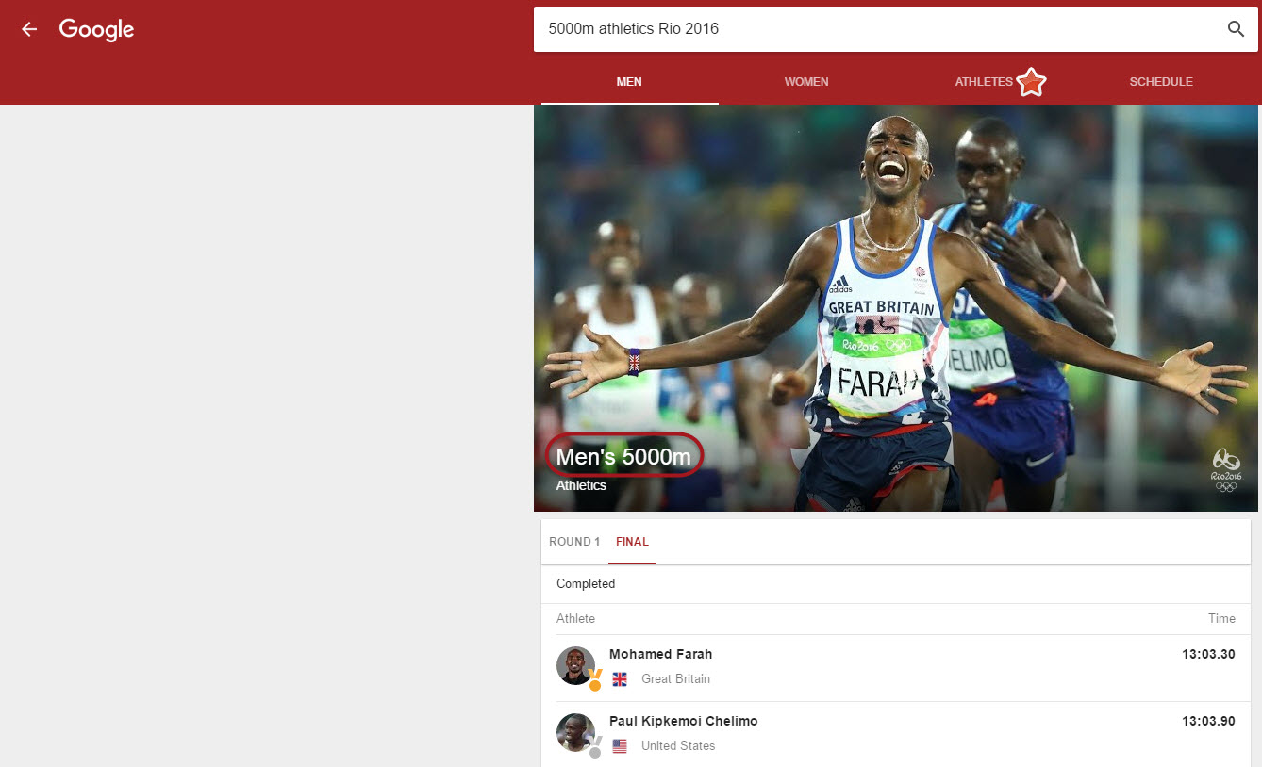Click the star icon beside Athletes
This screenshot has height=767, width=1262.
1031,83
